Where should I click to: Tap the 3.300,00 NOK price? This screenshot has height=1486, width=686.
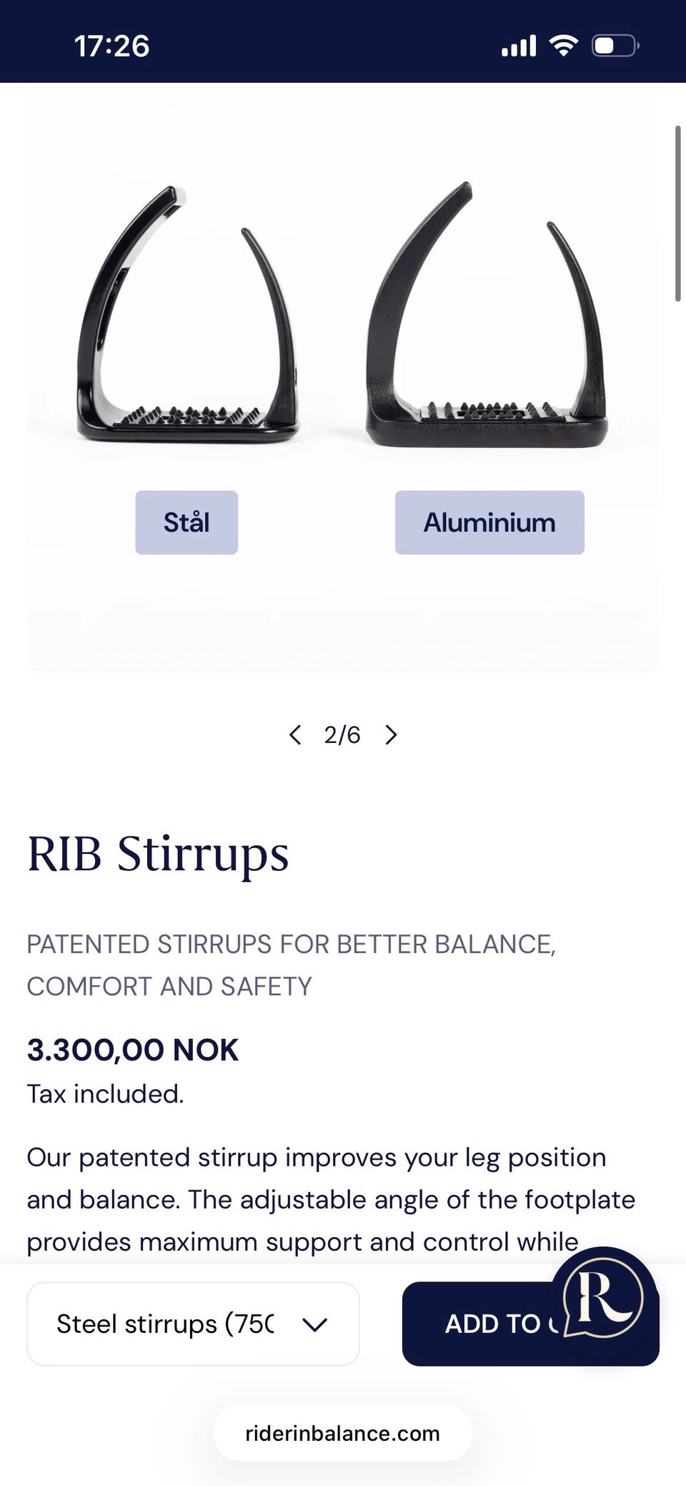tap(133, 1050)
